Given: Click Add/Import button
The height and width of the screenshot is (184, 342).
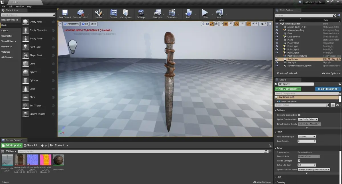Looking at the screenshot, I should pos(11,146).
